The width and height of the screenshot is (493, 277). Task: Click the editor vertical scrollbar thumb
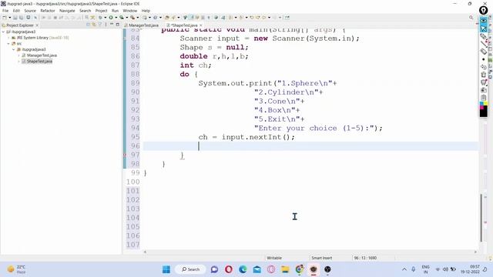pos(481,218)
